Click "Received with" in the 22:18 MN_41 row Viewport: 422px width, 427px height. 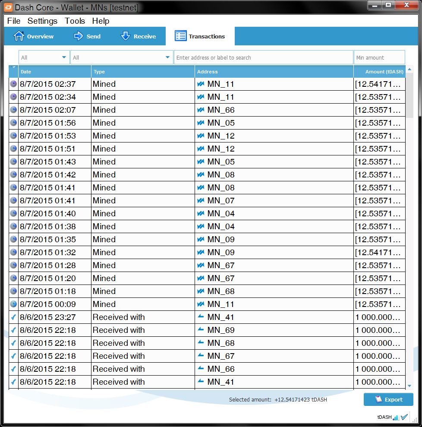tap(119, 382)
